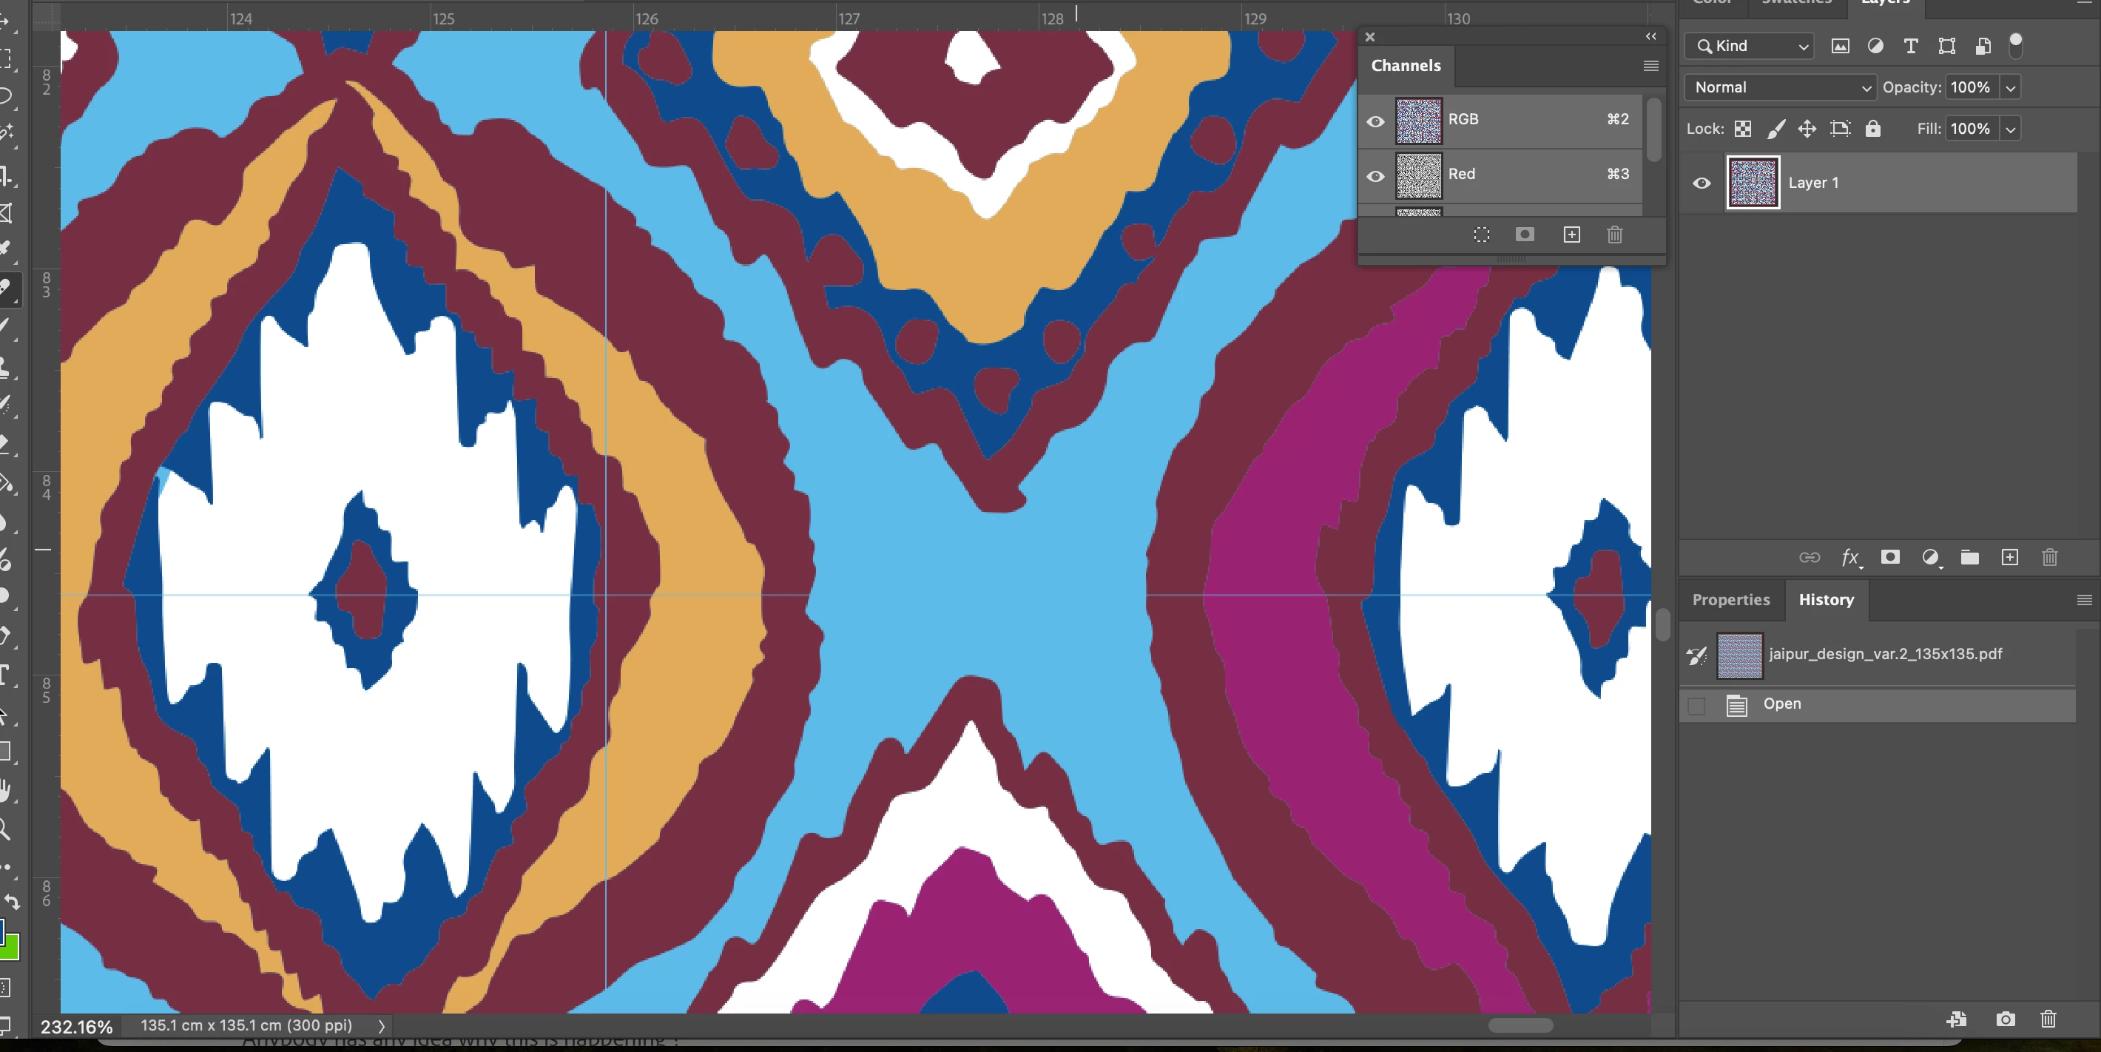This screenshot has width=2101, height=1052.
Task: Hide the RGB channel eye
Action: 1375,121
